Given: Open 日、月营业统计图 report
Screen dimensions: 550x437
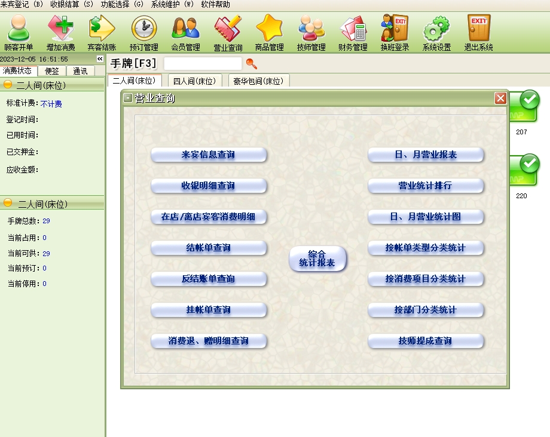Looking at the screenshot, I should tap(425, 217).
